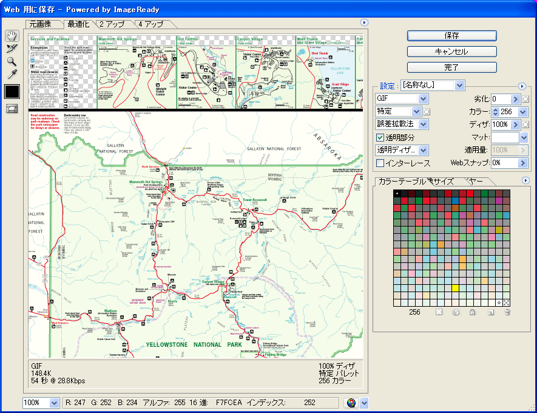The height and width of the screenshot is (413, 537).
Task: Toggle the 透明部分 checkbox
Action: pos(380,137)
